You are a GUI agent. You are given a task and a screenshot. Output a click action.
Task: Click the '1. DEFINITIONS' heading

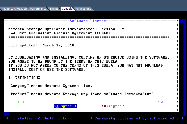tap(24, 78)
